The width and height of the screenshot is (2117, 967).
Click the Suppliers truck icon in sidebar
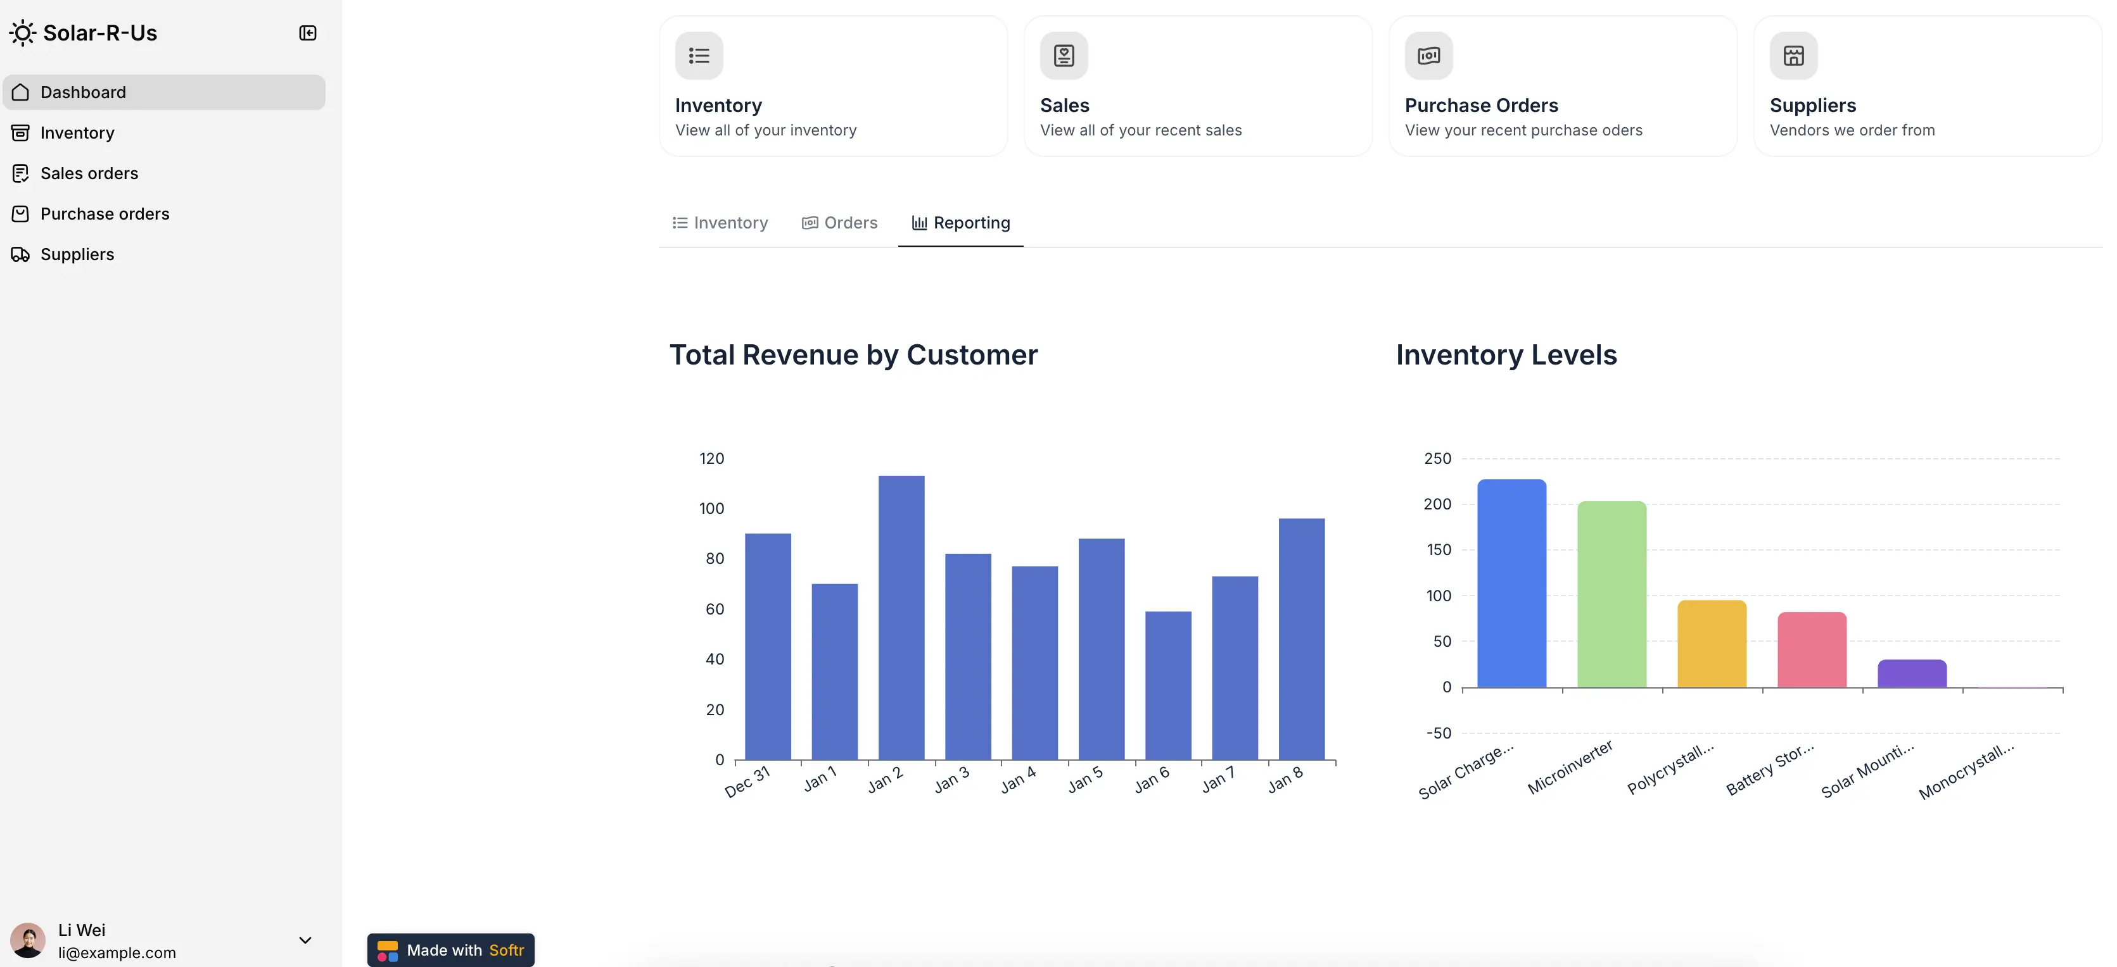(20, 254)
